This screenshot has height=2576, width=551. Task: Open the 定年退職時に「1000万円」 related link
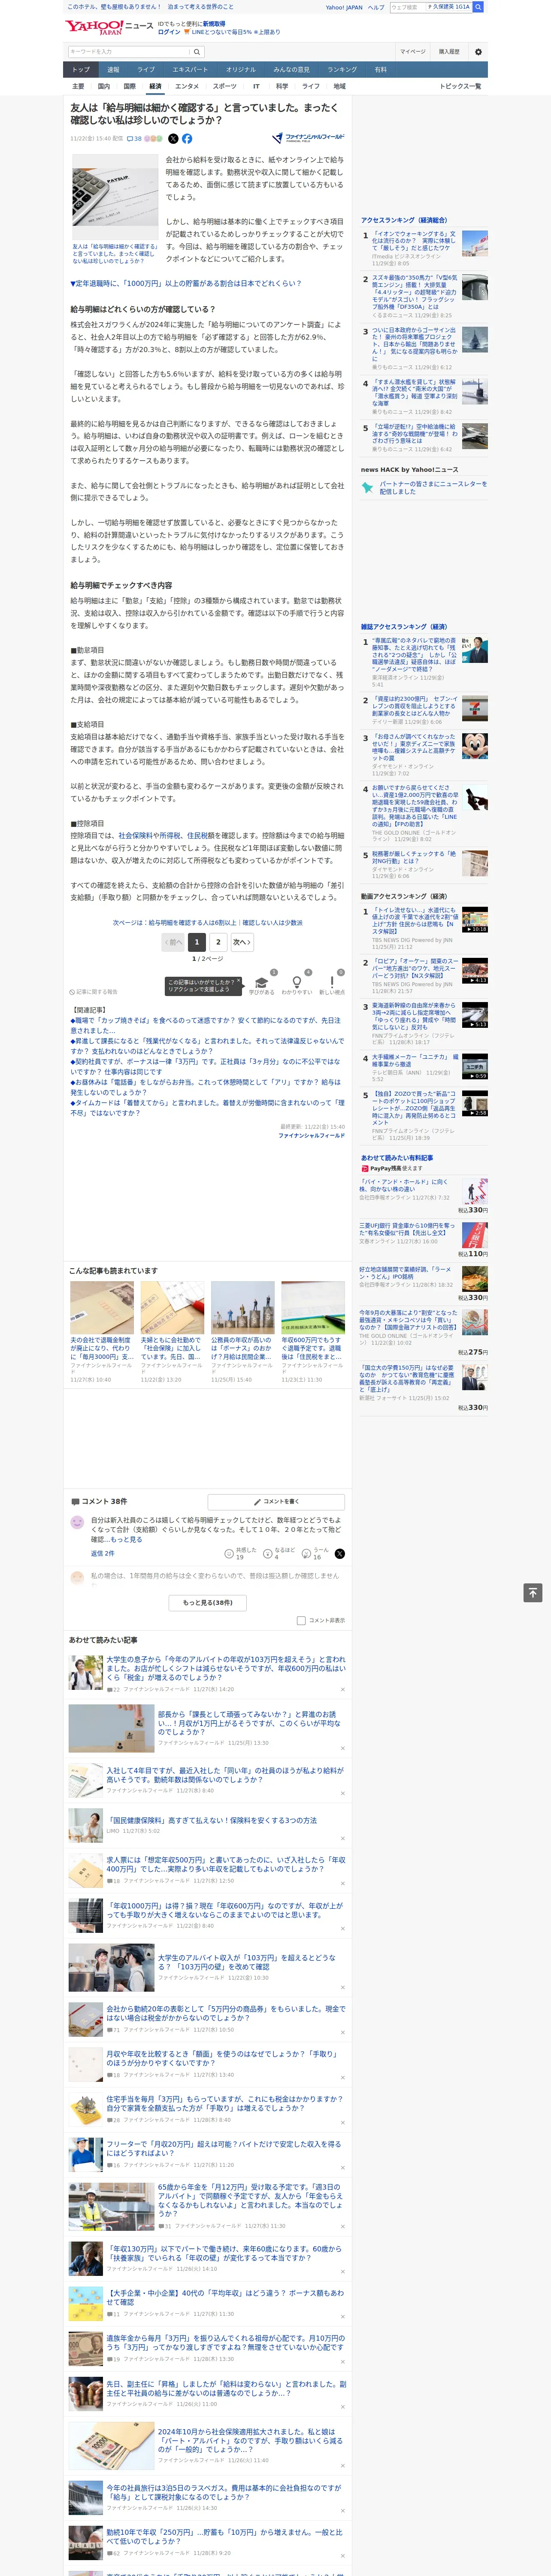click(x=185, y=283)
